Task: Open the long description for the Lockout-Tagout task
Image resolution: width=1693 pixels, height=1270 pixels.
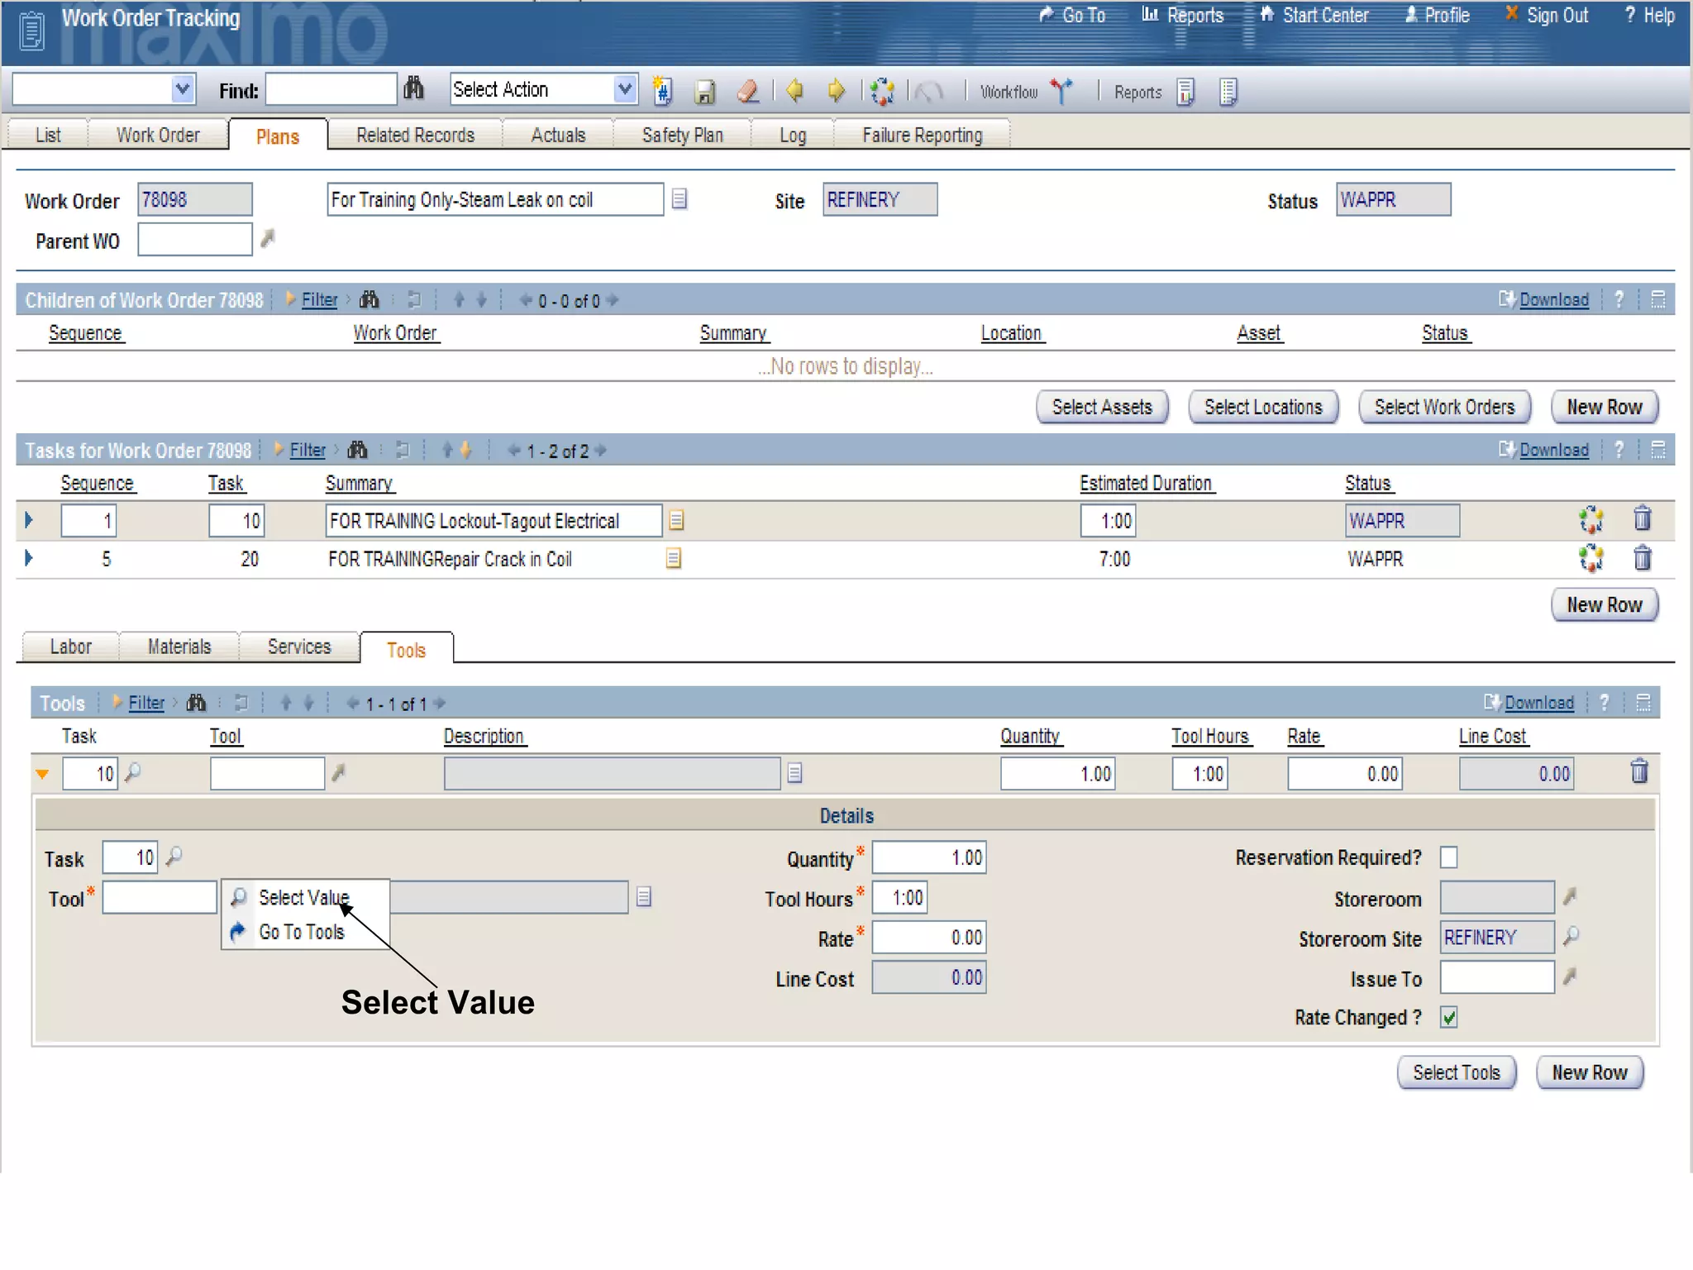Action: coord(676,521)
